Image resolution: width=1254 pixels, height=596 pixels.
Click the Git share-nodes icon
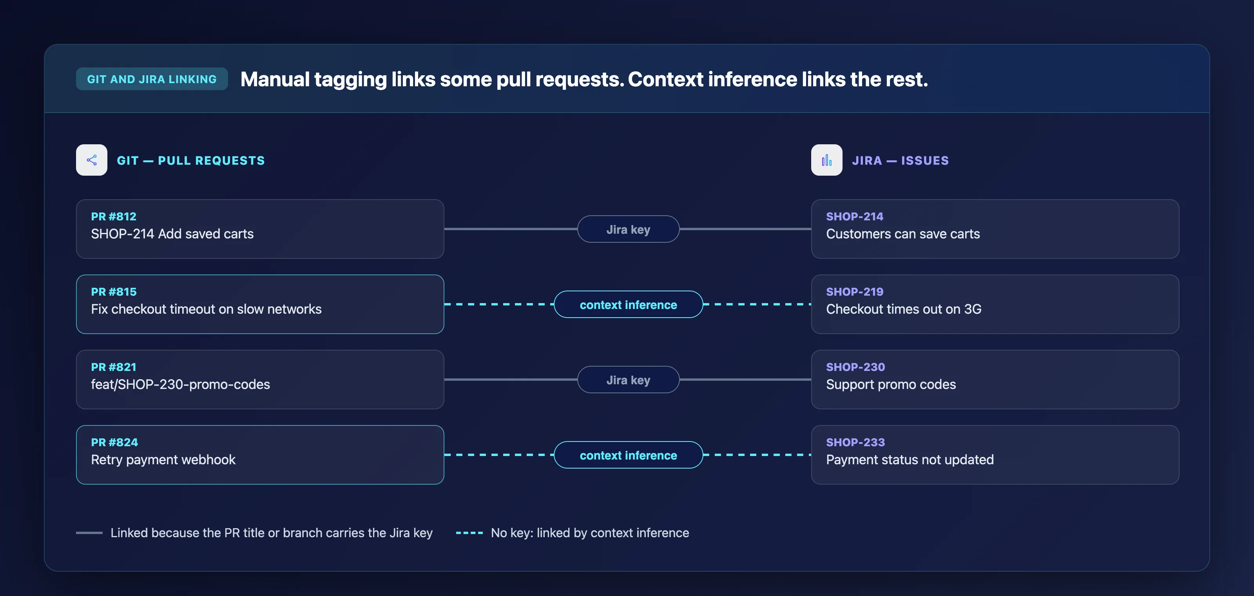[x=92, y=160]
